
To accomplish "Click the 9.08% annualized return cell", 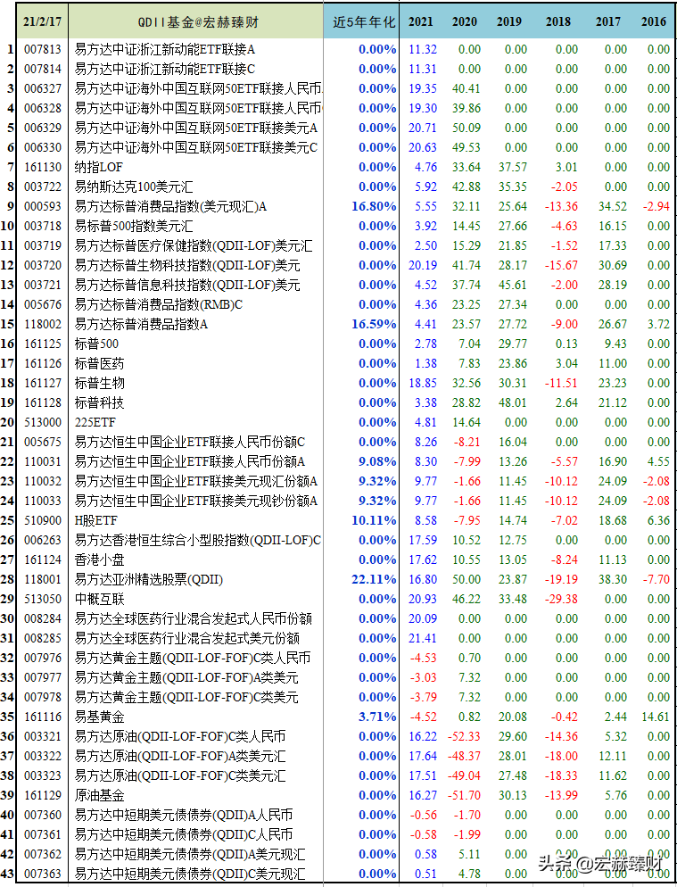I will (x=377, y=461).
